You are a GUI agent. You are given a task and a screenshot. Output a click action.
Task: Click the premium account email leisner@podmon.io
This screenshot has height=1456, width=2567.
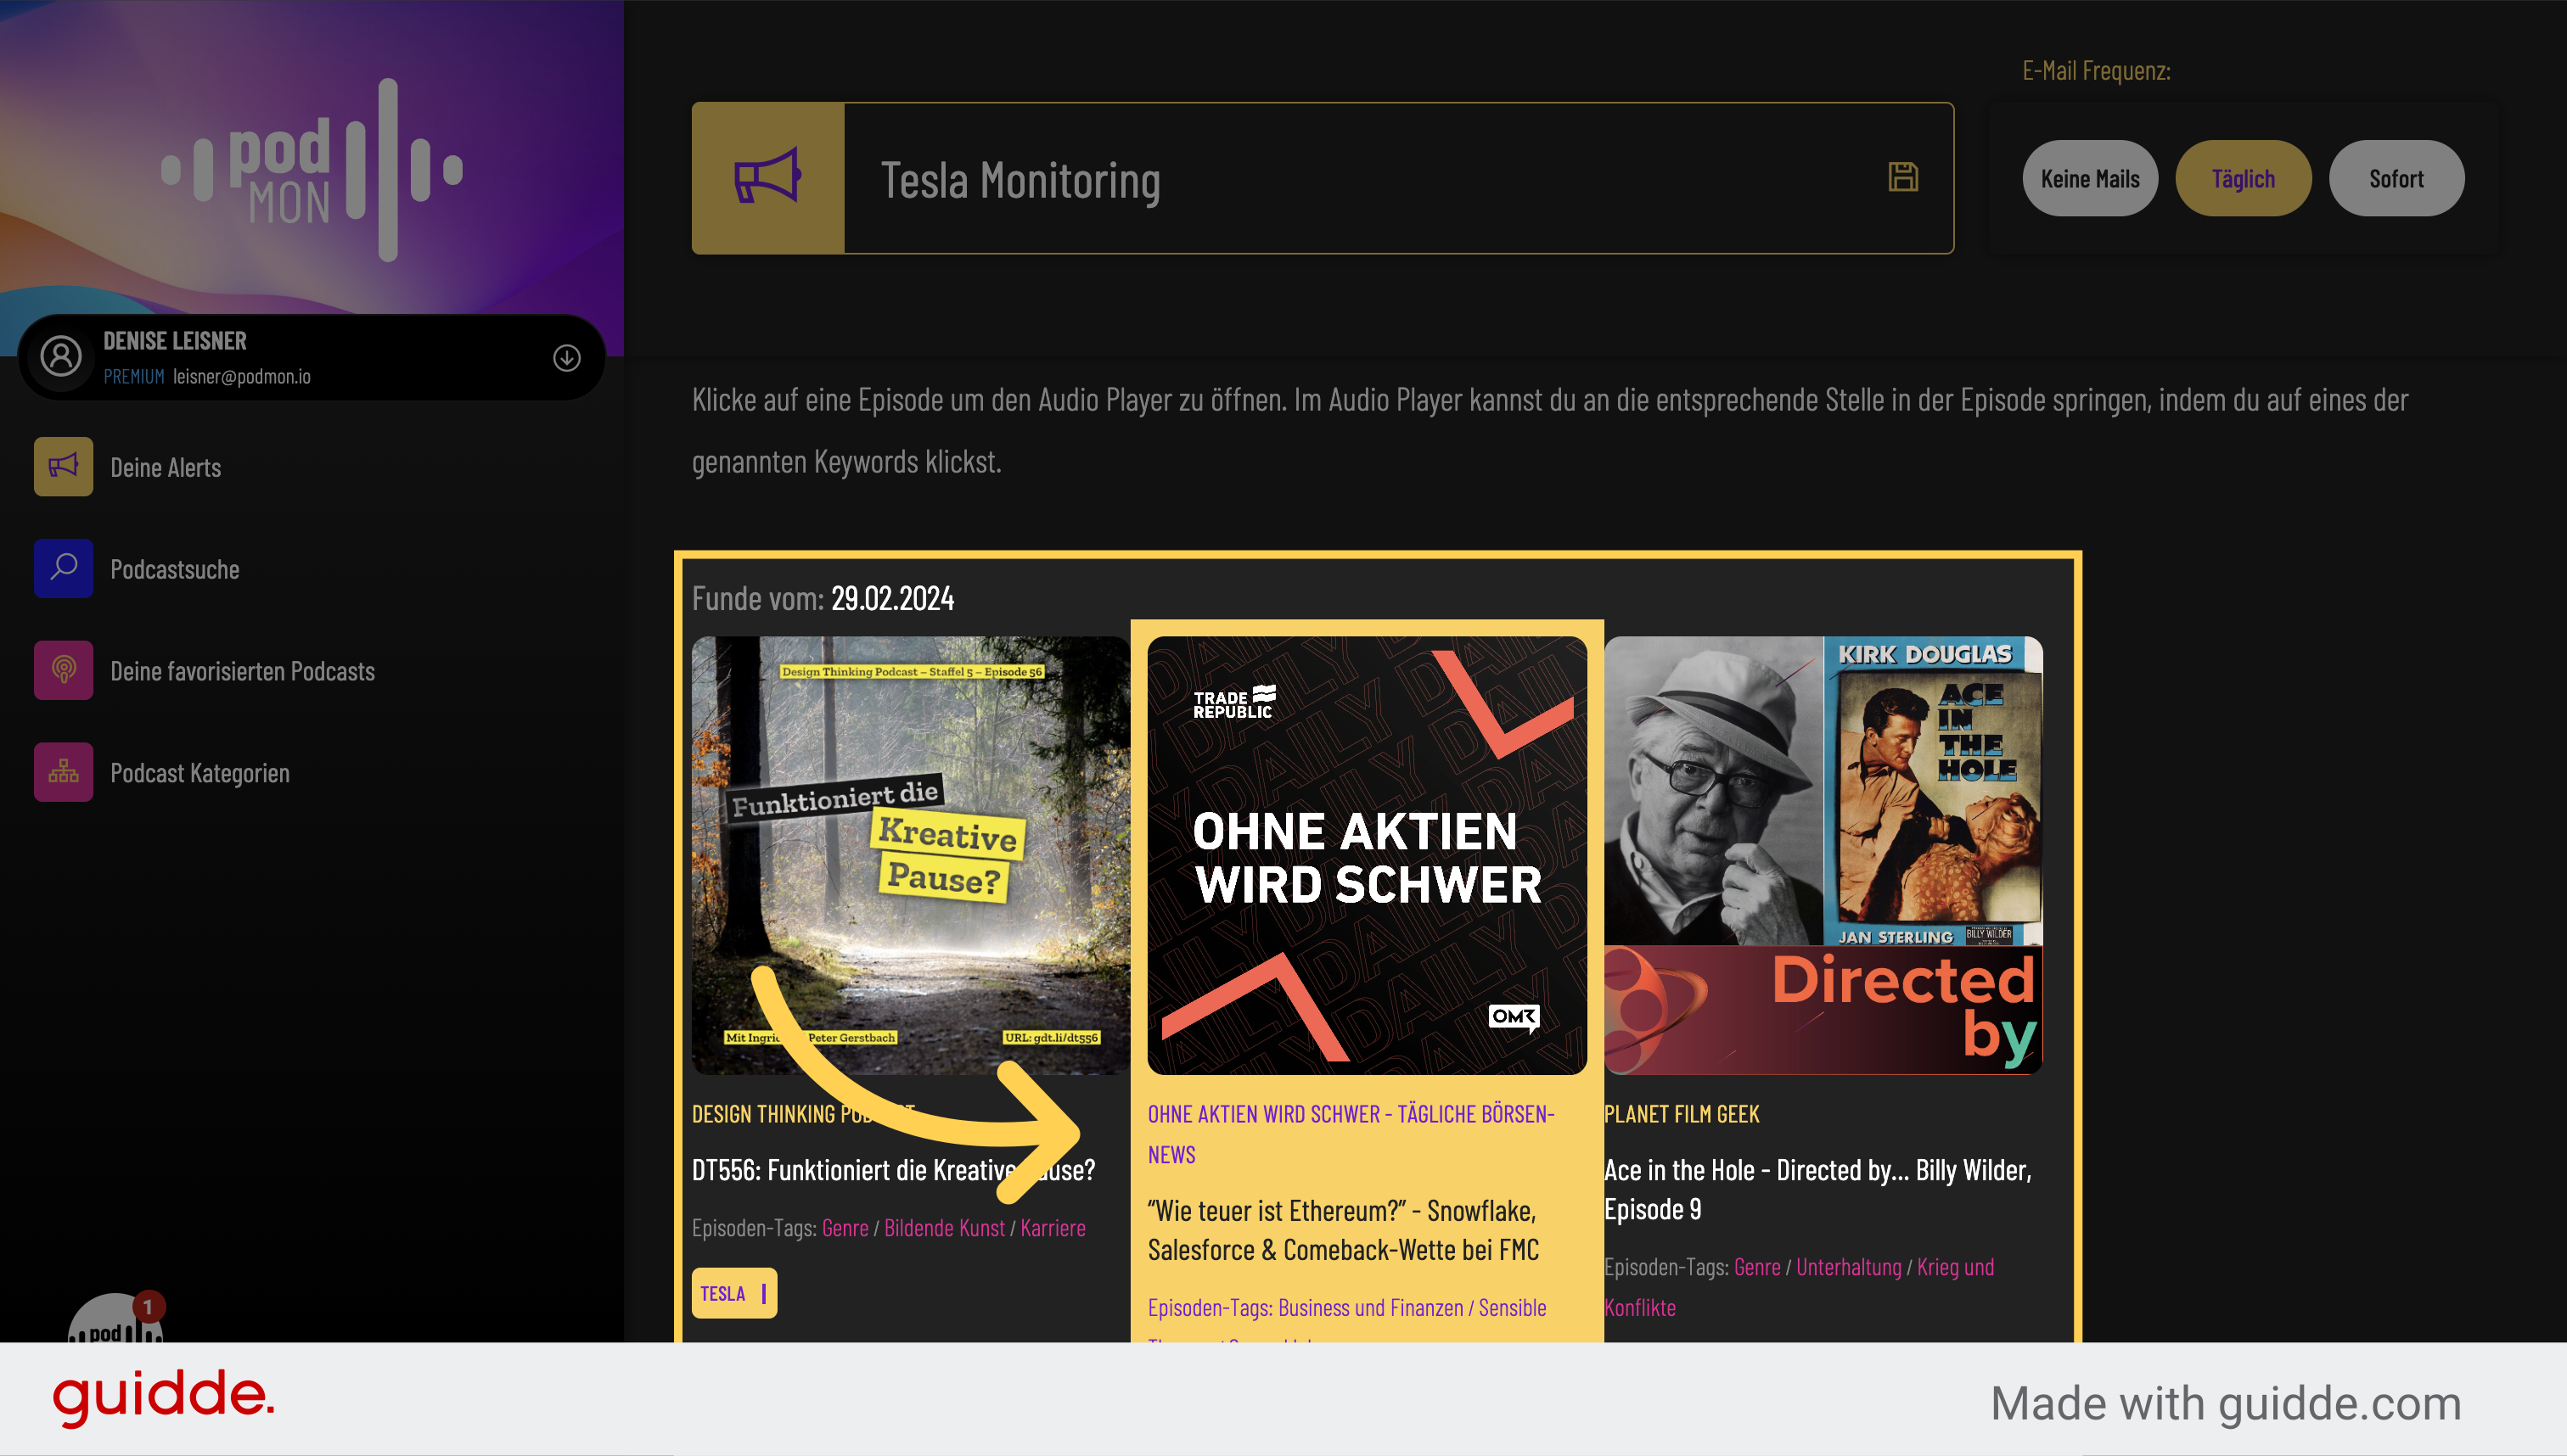(x=242, y=376)
